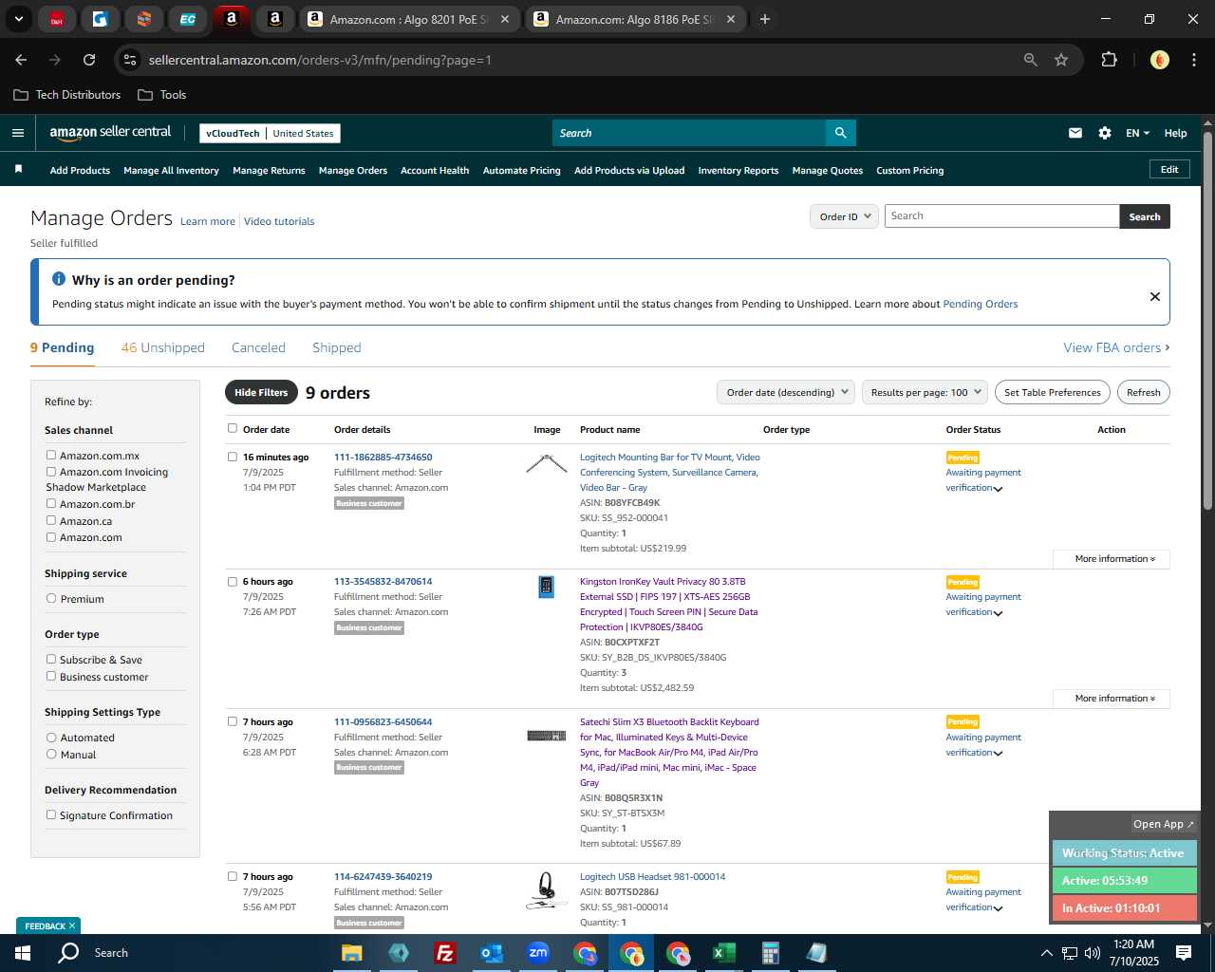Switch to the Shipped tab
1215x972 pixels.
click(x=337, y=347)
